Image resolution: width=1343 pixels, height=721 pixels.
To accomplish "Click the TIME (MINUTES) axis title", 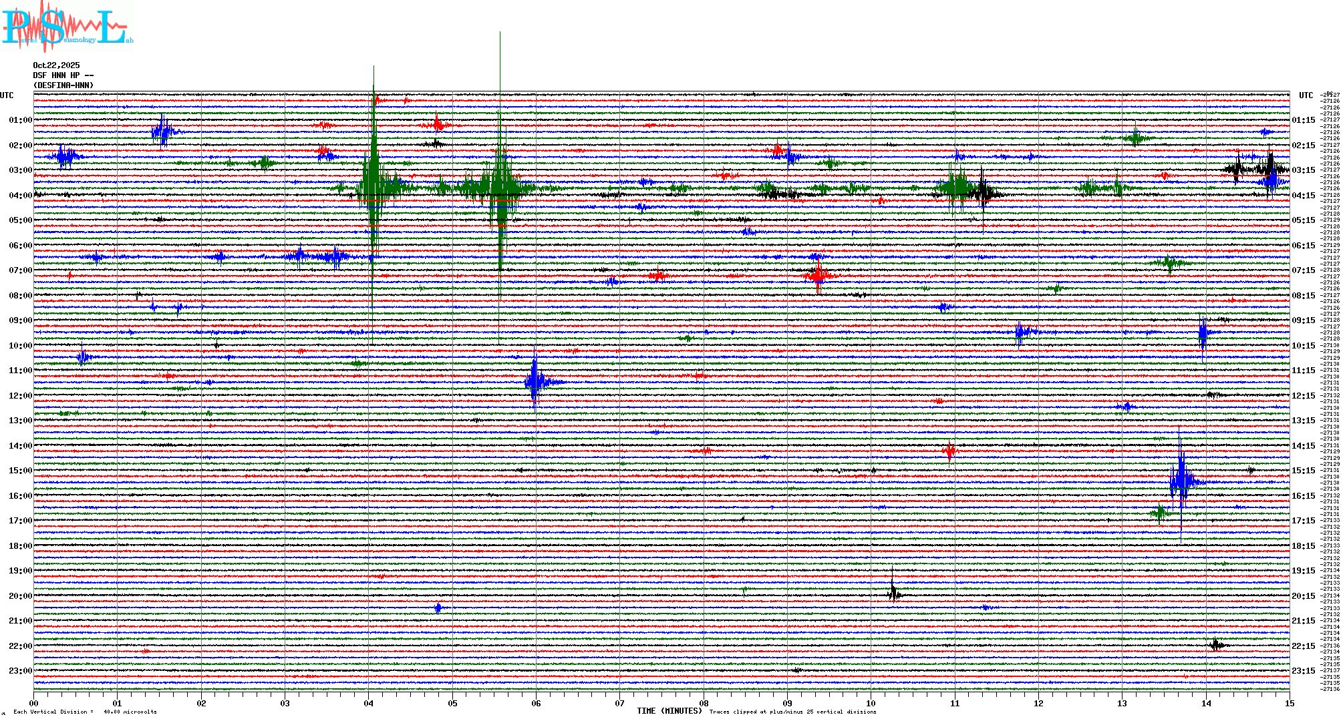I will pyautogui.click(x=669, y=711).
